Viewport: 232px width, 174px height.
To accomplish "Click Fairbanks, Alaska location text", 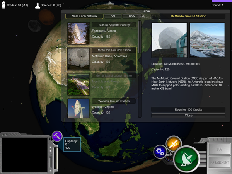I will click(104, 31).
